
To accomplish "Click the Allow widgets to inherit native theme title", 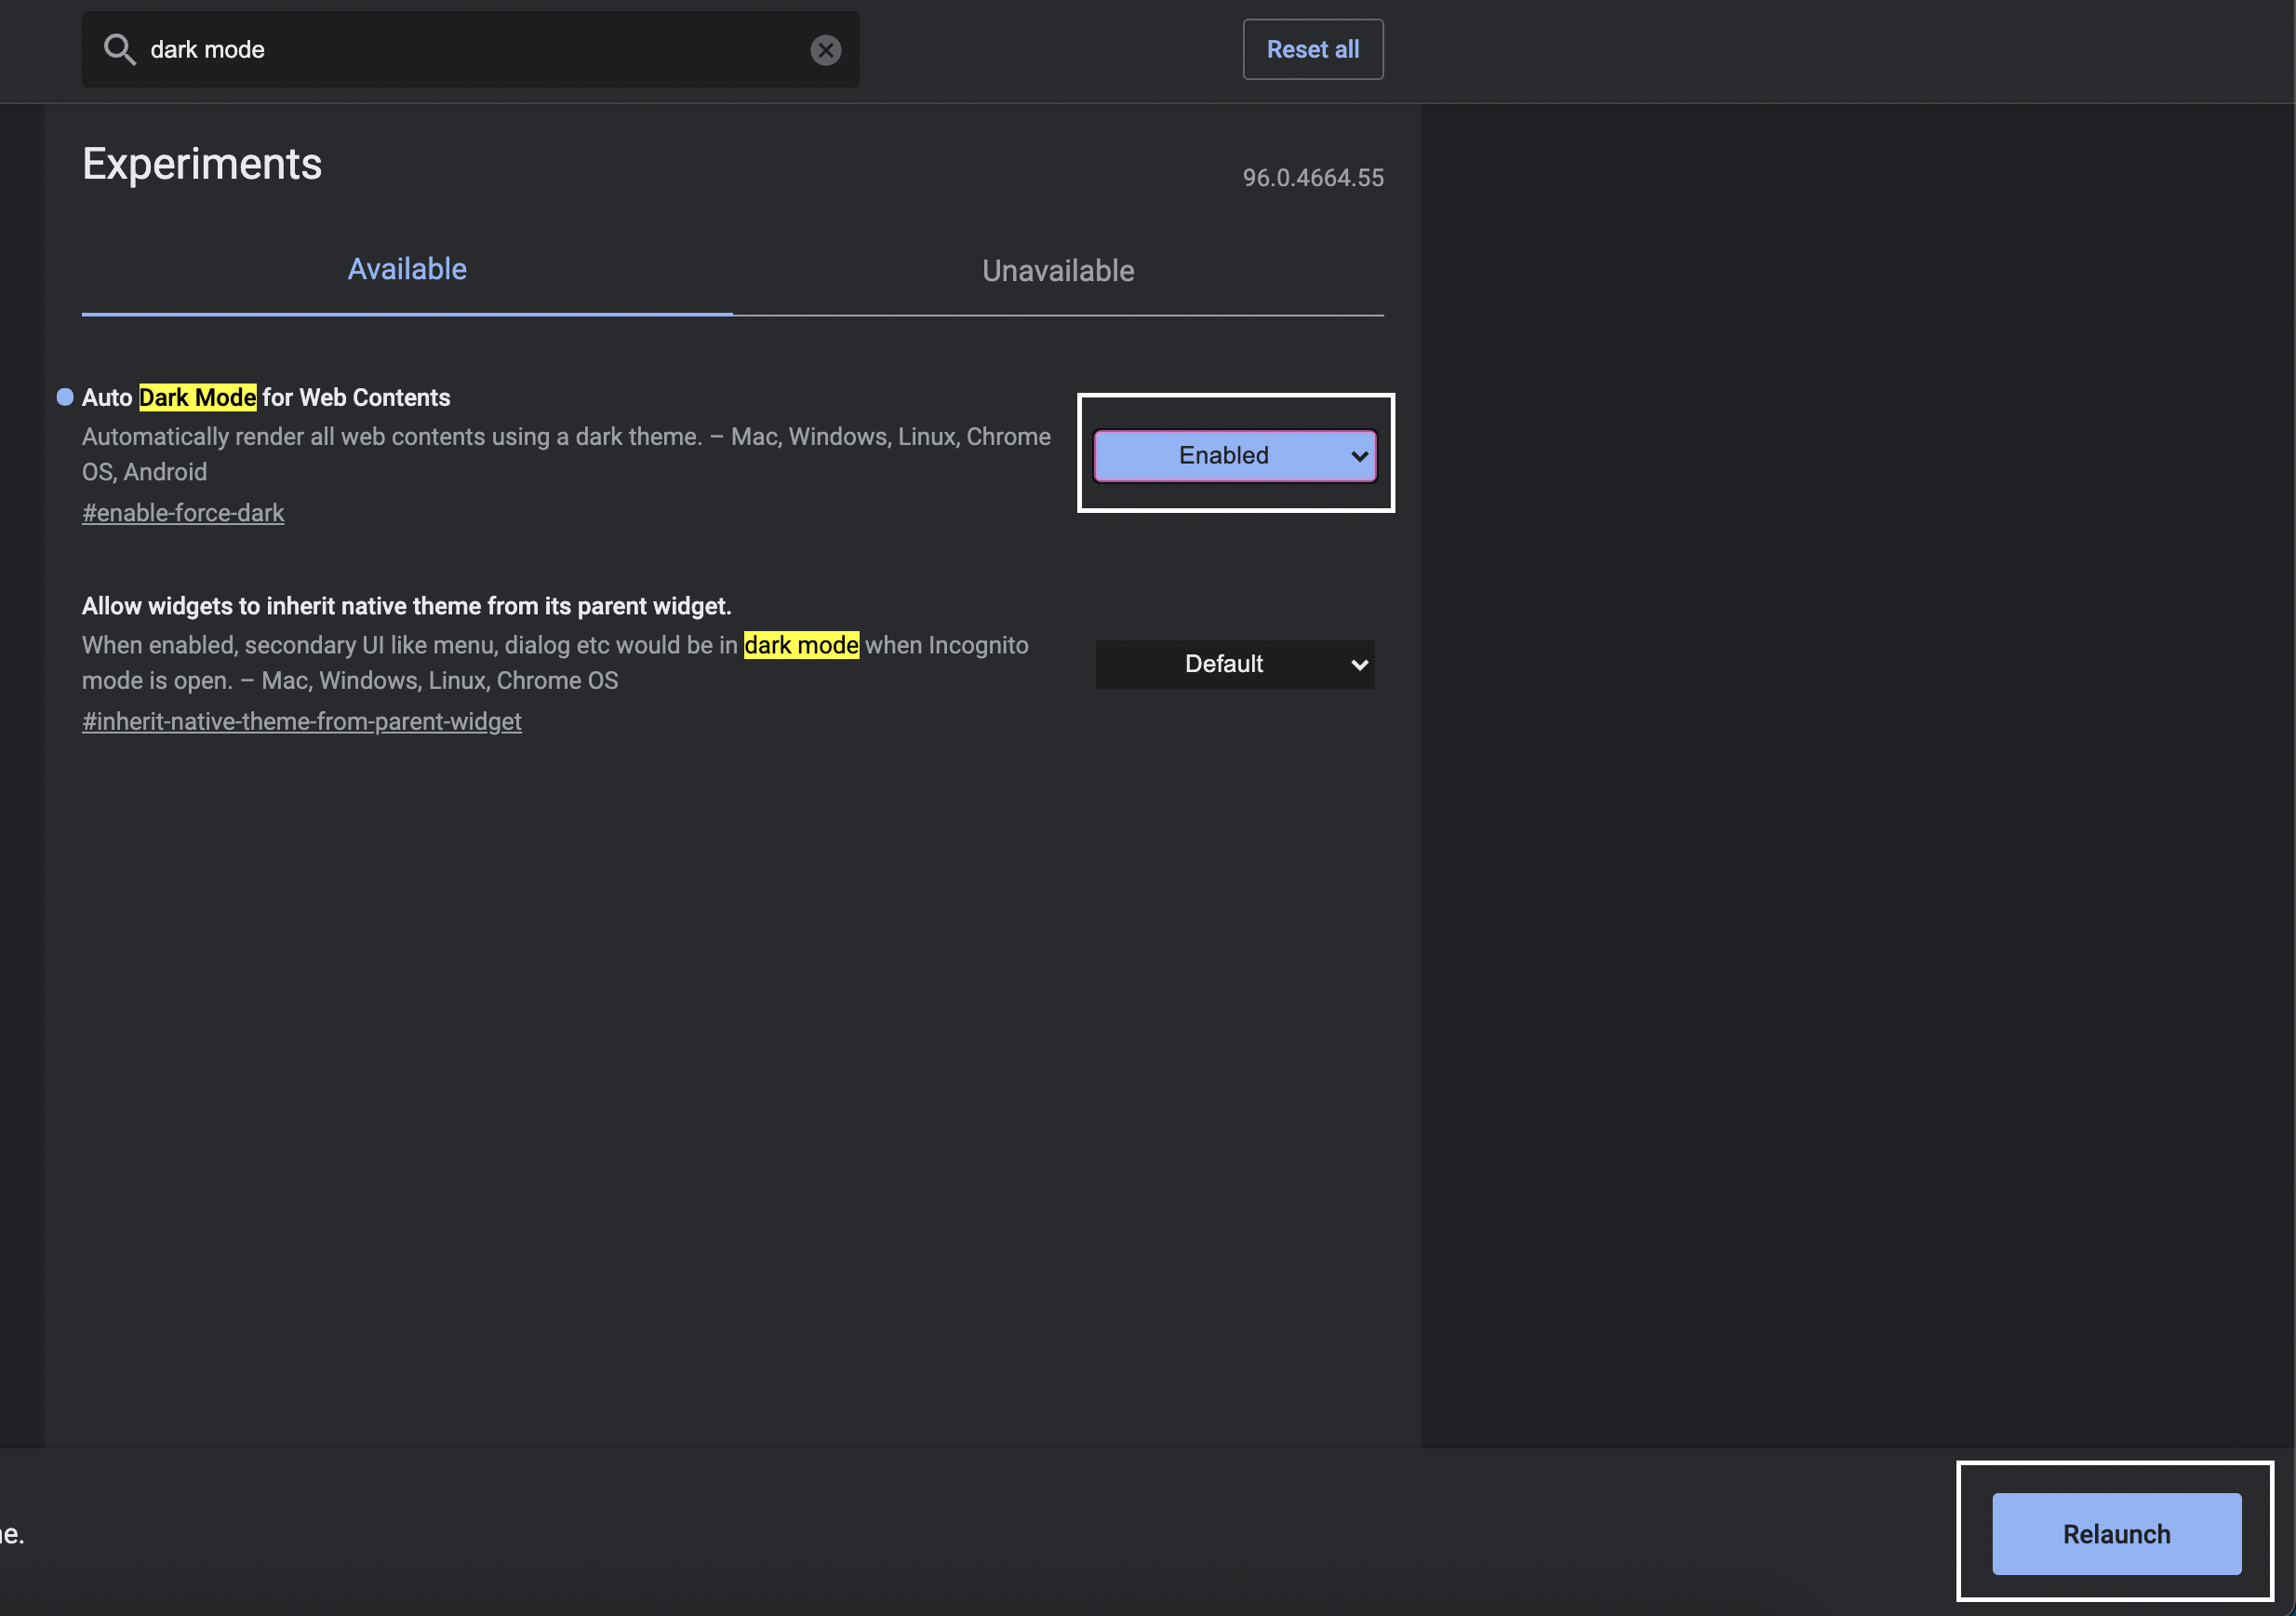I will pyautogui.click(x=406, y=606).
